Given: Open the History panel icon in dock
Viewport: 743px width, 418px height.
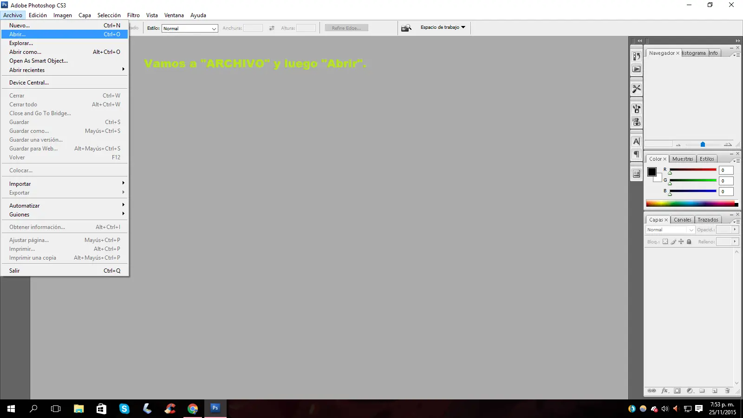Looking at the screenshot, I should 636,56.
